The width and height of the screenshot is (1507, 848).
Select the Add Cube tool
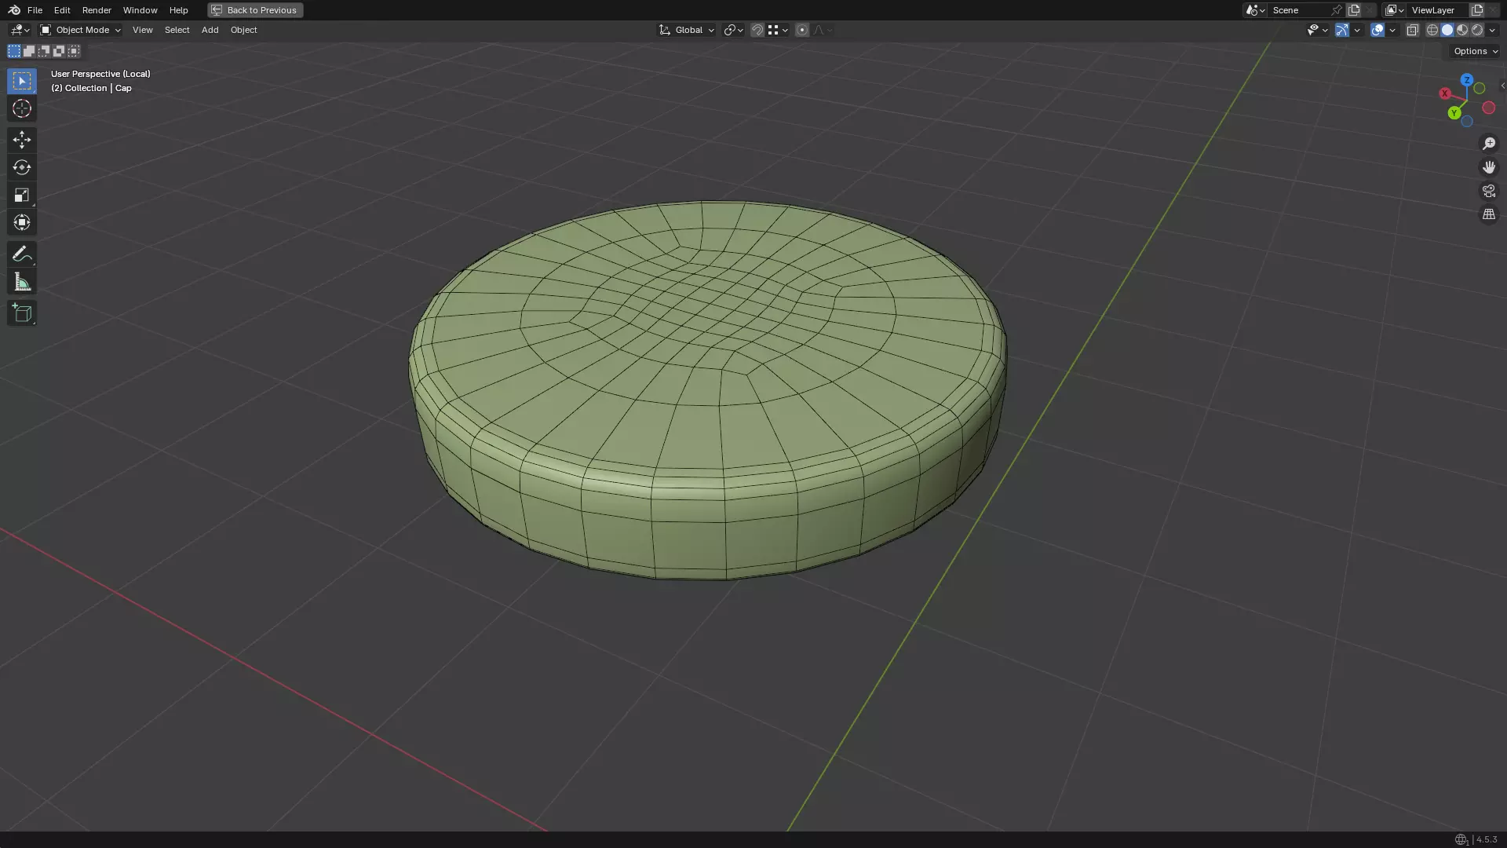tap(21, 313)
